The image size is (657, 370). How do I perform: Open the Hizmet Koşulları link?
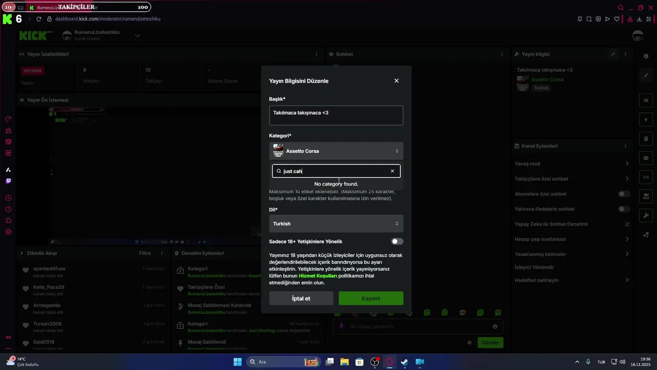pos(318,276)
